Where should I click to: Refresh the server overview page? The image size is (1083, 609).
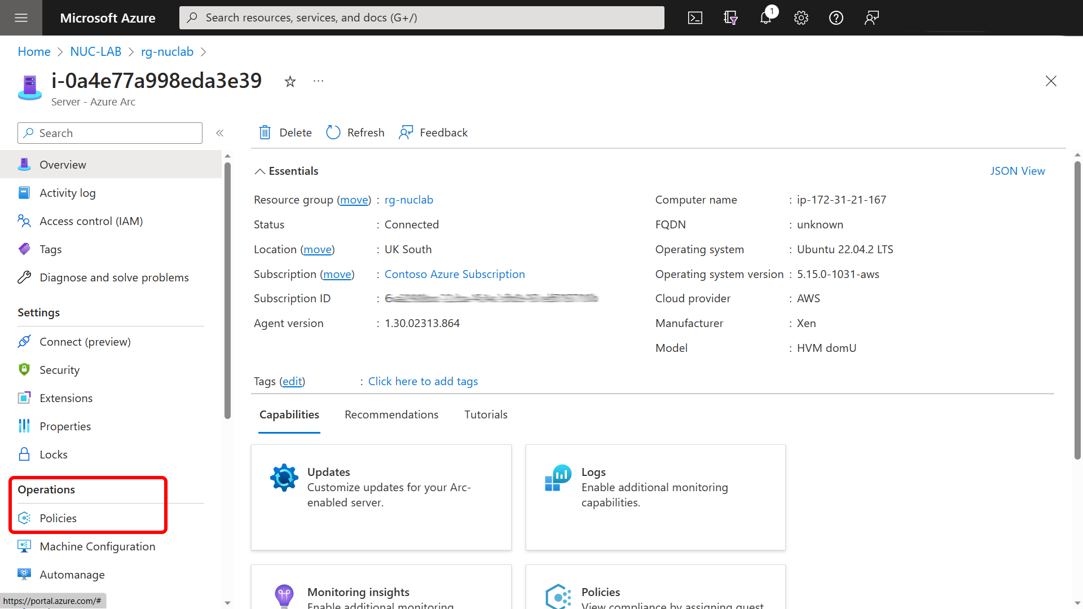[354, 132]
